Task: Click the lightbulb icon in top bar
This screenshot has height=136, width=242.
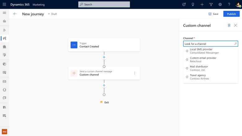Action: pos(193,4)
